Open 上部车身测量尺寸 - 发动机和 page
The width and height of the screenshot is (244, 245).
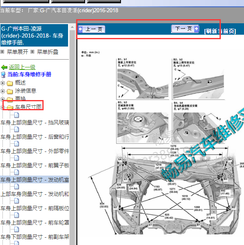(x=35, y=194)
